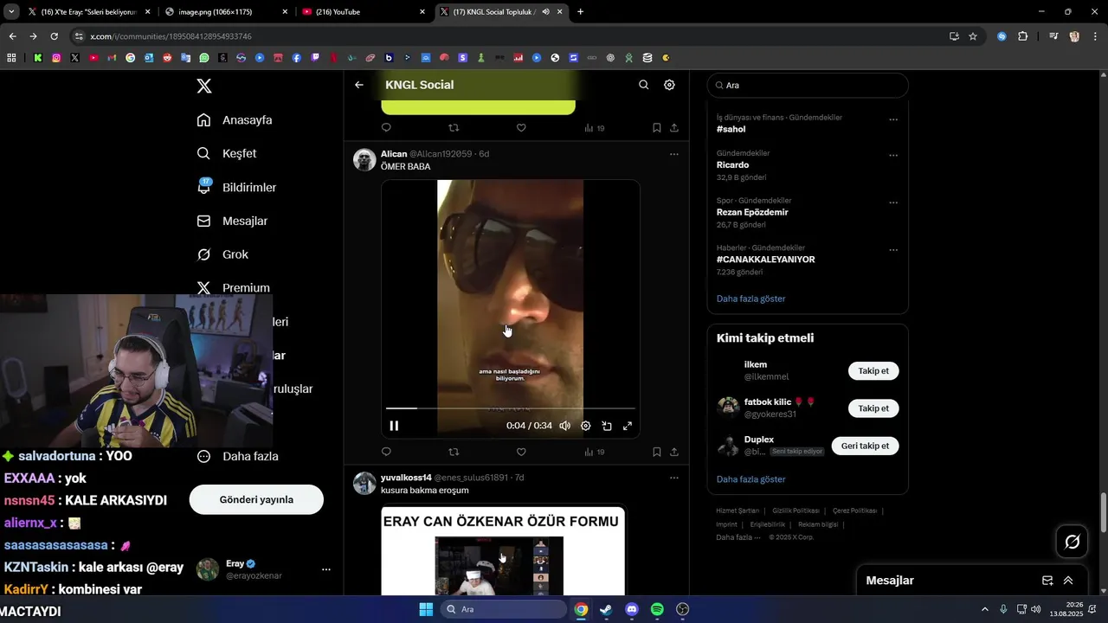
Task: Show hidden system tray icons
Action: coord(984,609)
